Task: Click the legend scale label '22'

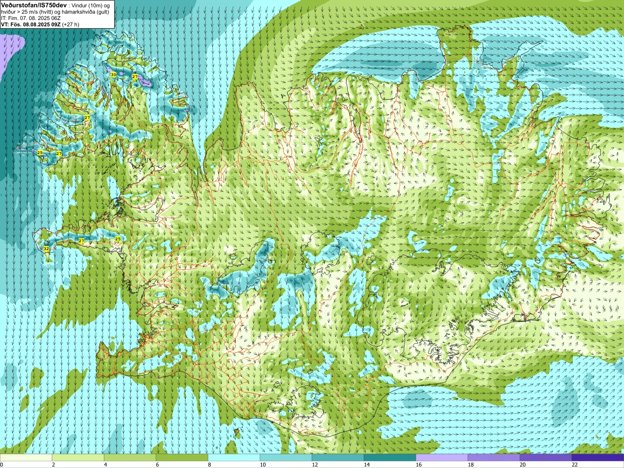Action: tap(575, 465)
